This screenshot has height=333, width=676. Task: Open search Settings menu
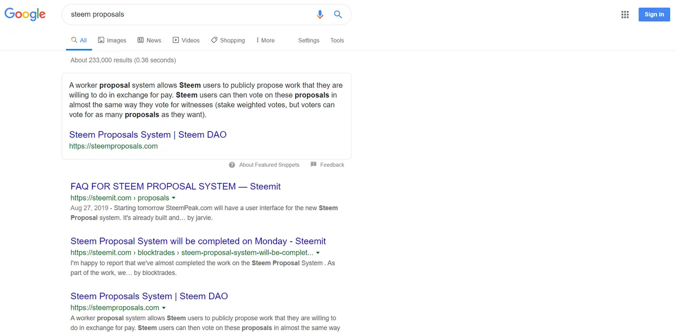pos(309,40)
